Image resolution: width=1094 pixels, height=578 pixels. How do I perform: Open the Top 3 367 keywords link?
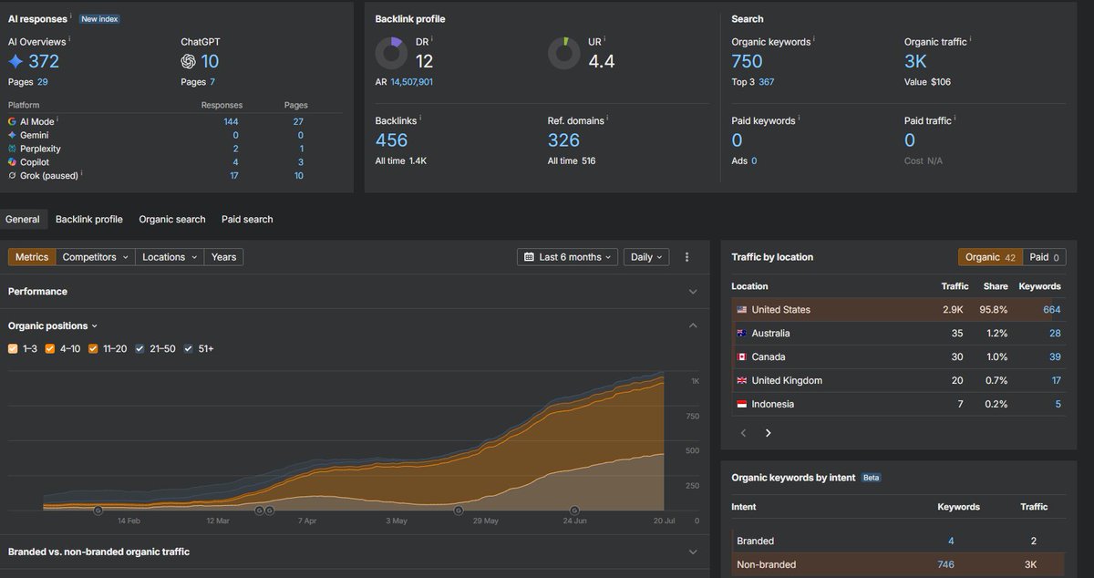point(767,82)
